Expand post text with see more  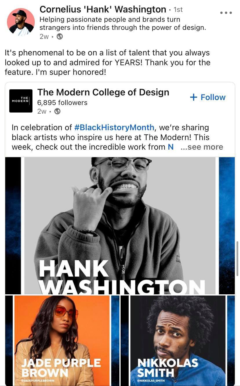[202, 147]
